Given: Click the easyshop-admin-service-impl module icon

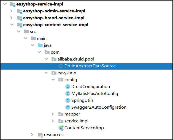Looking at the screenshot, I should 20,11.
